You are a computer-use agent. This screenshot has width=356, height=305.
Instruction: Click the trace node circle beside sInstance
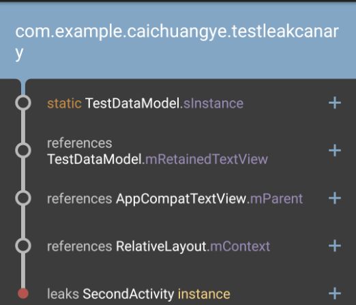coord(23,102)
